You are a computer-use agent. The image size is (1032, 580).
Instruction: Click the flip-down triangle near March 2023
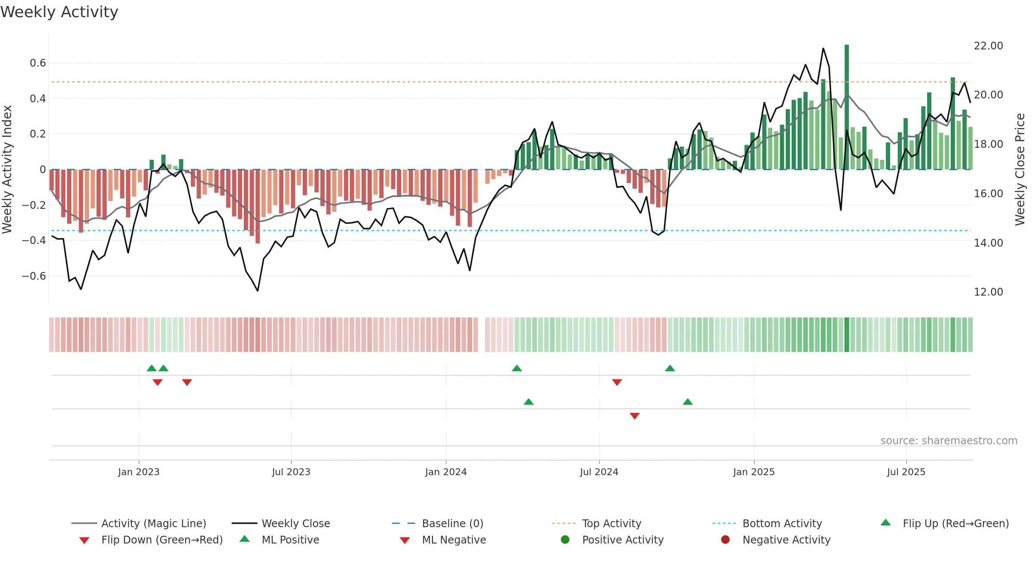pyautogui.click(x=187, y=382)
